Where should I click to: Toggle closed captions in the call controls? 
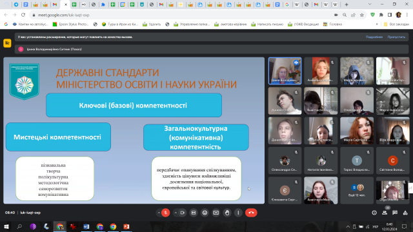194,213
